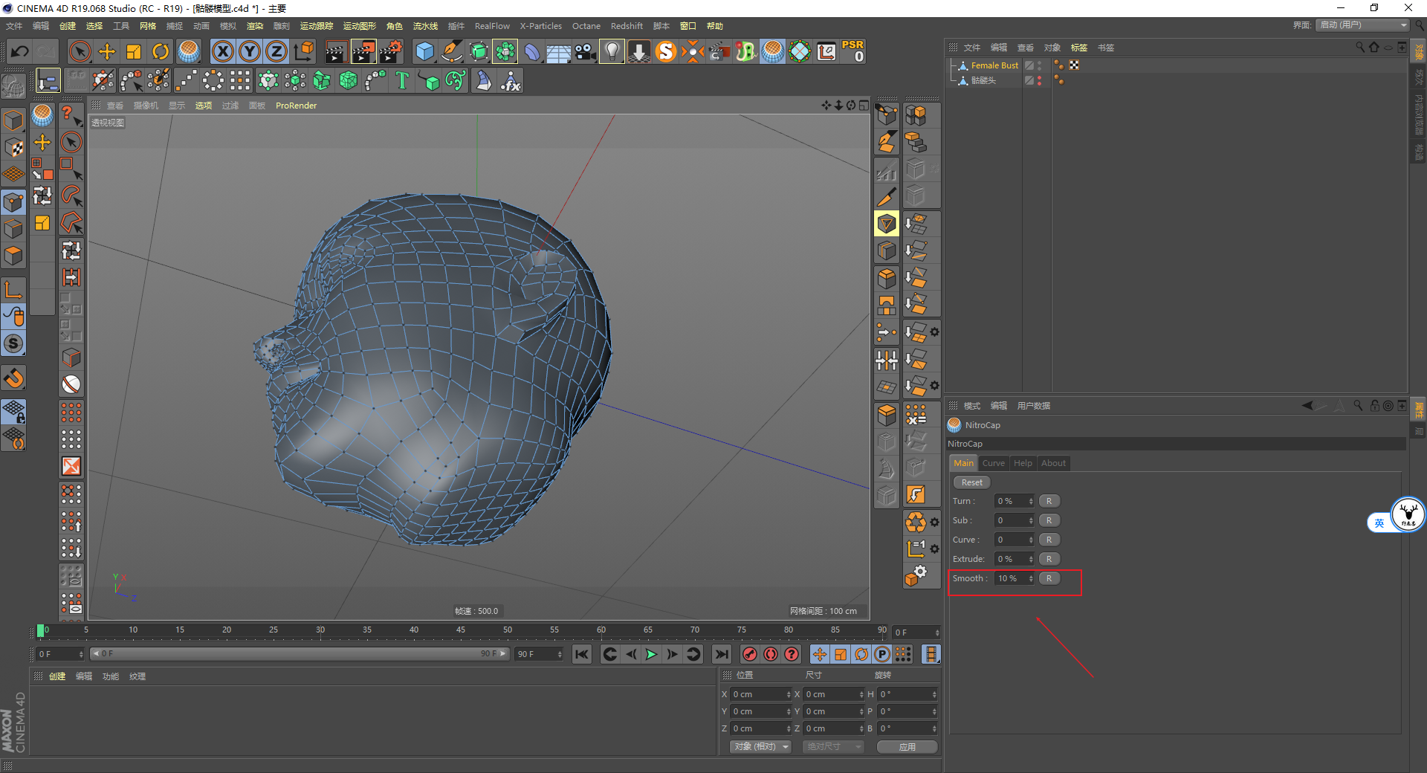Click the 应用 apply button
The height and width of the screenshot is (773, 1427).
click(907, 746)
